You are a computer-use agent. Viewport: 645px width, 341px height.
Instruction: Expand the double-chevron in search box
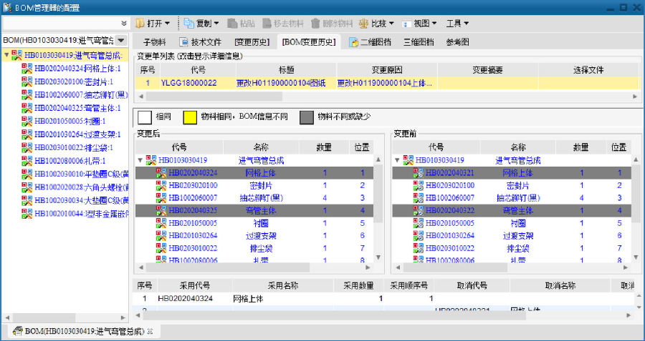(124, 24)
